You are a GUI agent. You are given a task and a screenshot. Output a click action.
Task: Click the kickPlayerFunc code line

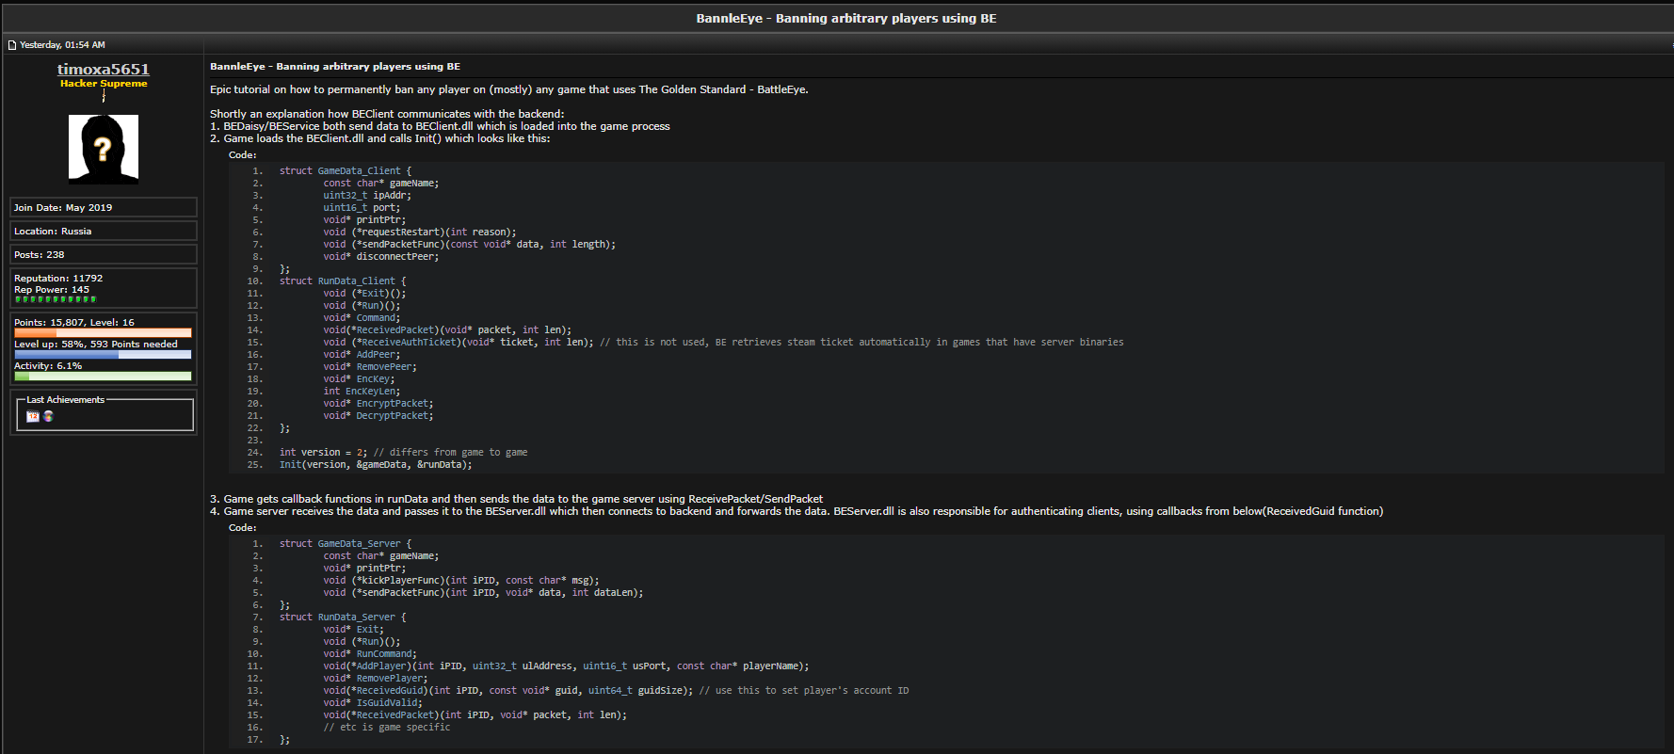pyautogui.click(x=461, y=581)
